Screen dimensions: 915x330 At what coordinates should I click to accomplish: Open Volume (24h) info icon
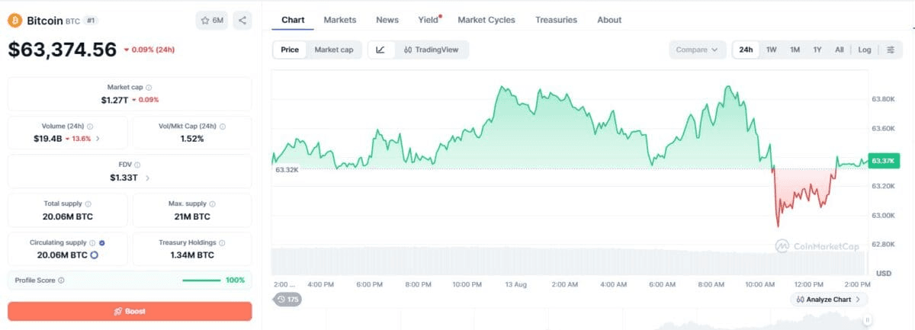pos(90,127)
